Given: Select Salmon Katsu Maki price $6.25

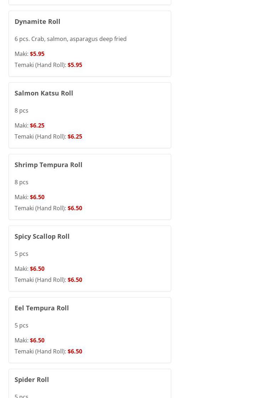Looking at the screenshot, I should click(x=37, y=125).
